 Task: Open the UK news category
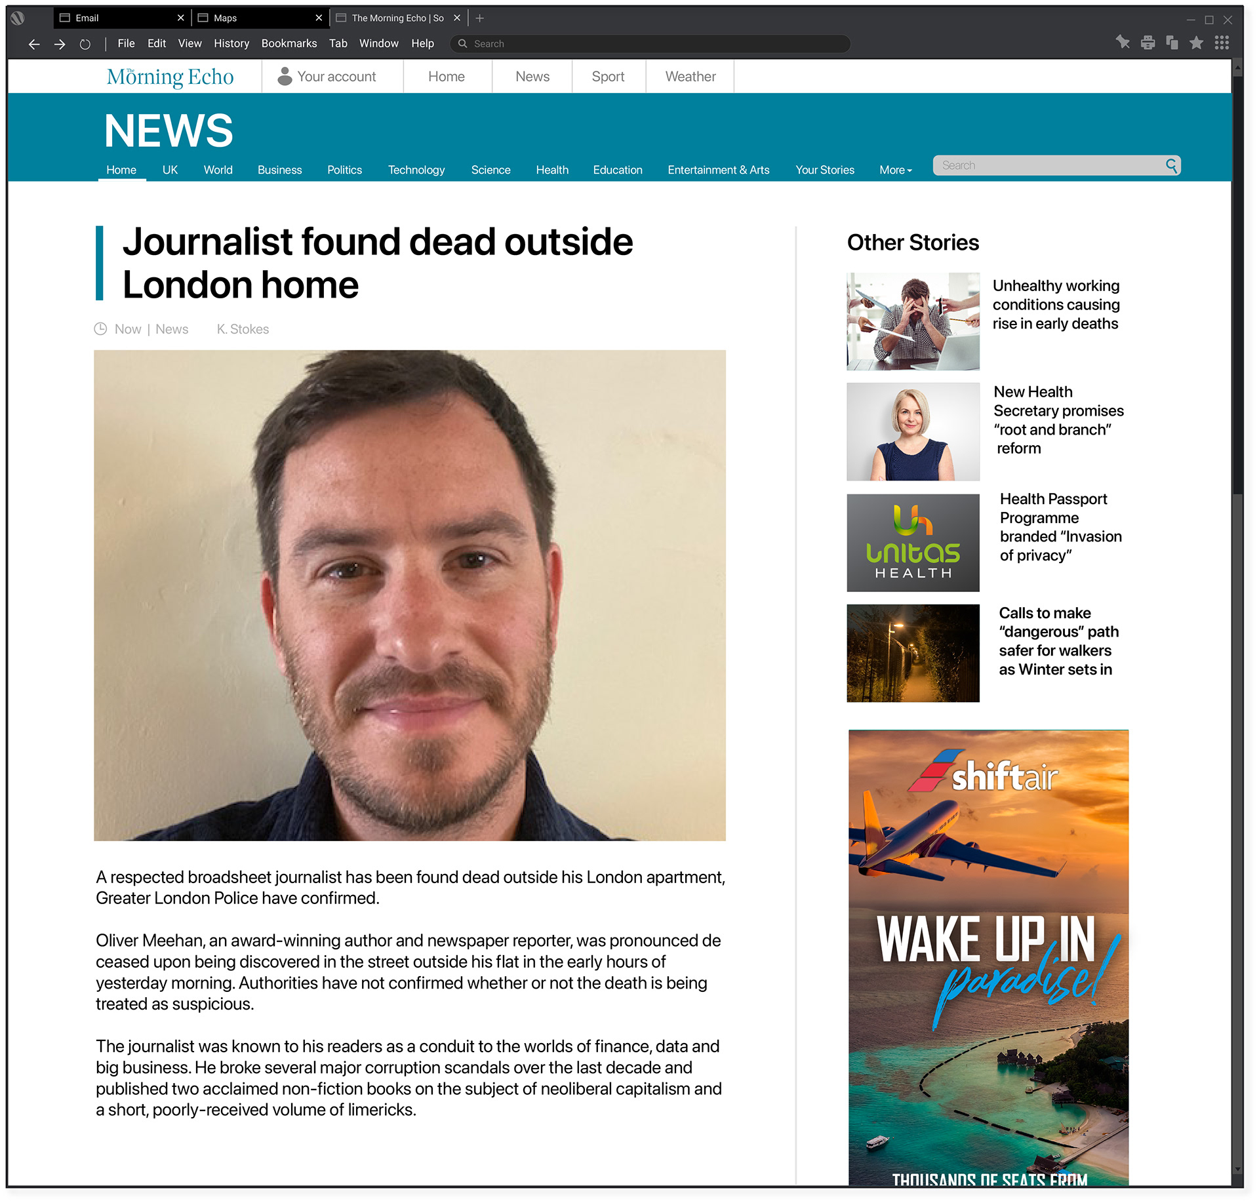[170, 170]
